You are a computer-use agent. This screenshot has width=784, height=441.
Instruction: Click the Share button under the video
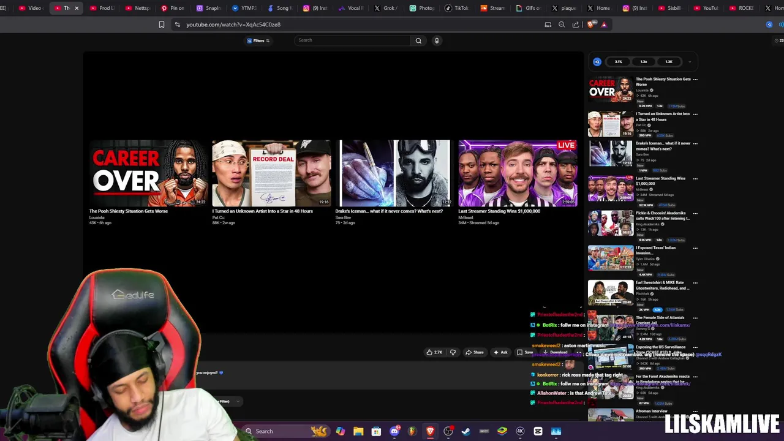pos(475,352)
